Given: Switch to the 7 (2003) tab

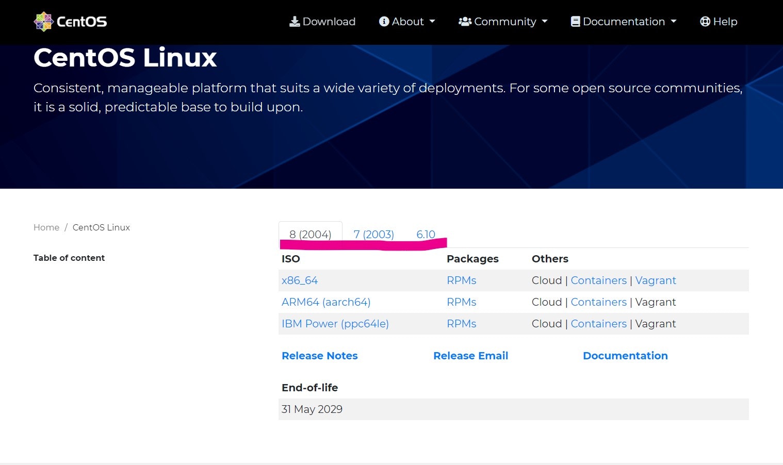Looking at the screenshot, I should pyautogui.click(x=373, y=235).
